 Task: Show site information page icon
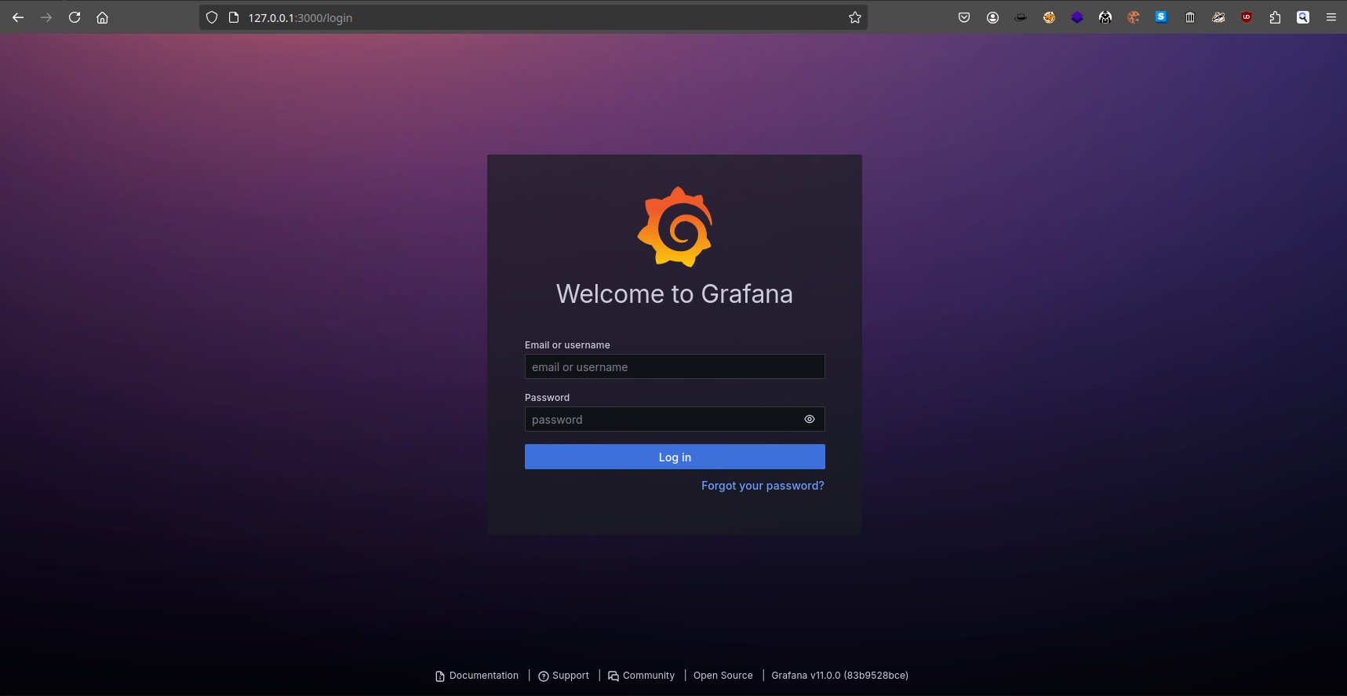coord(234,17)
